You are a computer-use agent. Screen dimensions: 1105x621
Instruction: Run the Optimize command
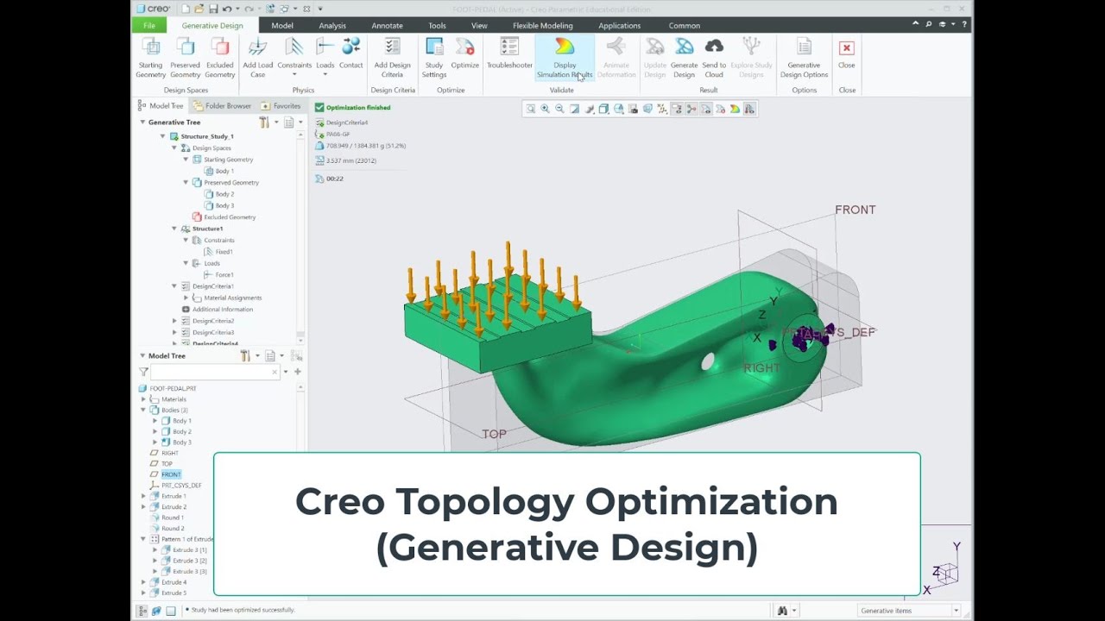[464, 53]
